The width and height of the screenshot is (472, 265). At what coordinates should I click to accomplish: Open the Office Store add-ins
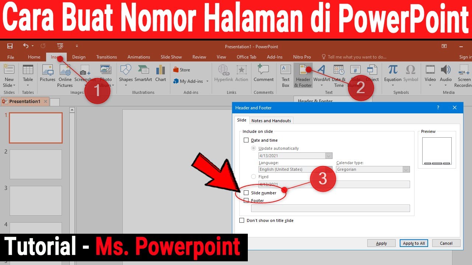coord(182,70)
